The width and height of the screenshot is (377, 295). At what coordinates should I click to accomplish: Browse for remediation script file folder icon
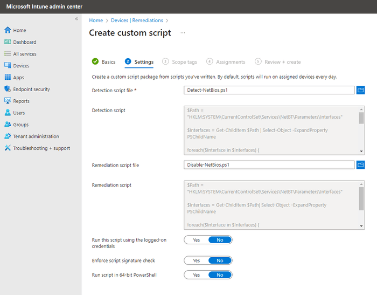coord(360,165)
